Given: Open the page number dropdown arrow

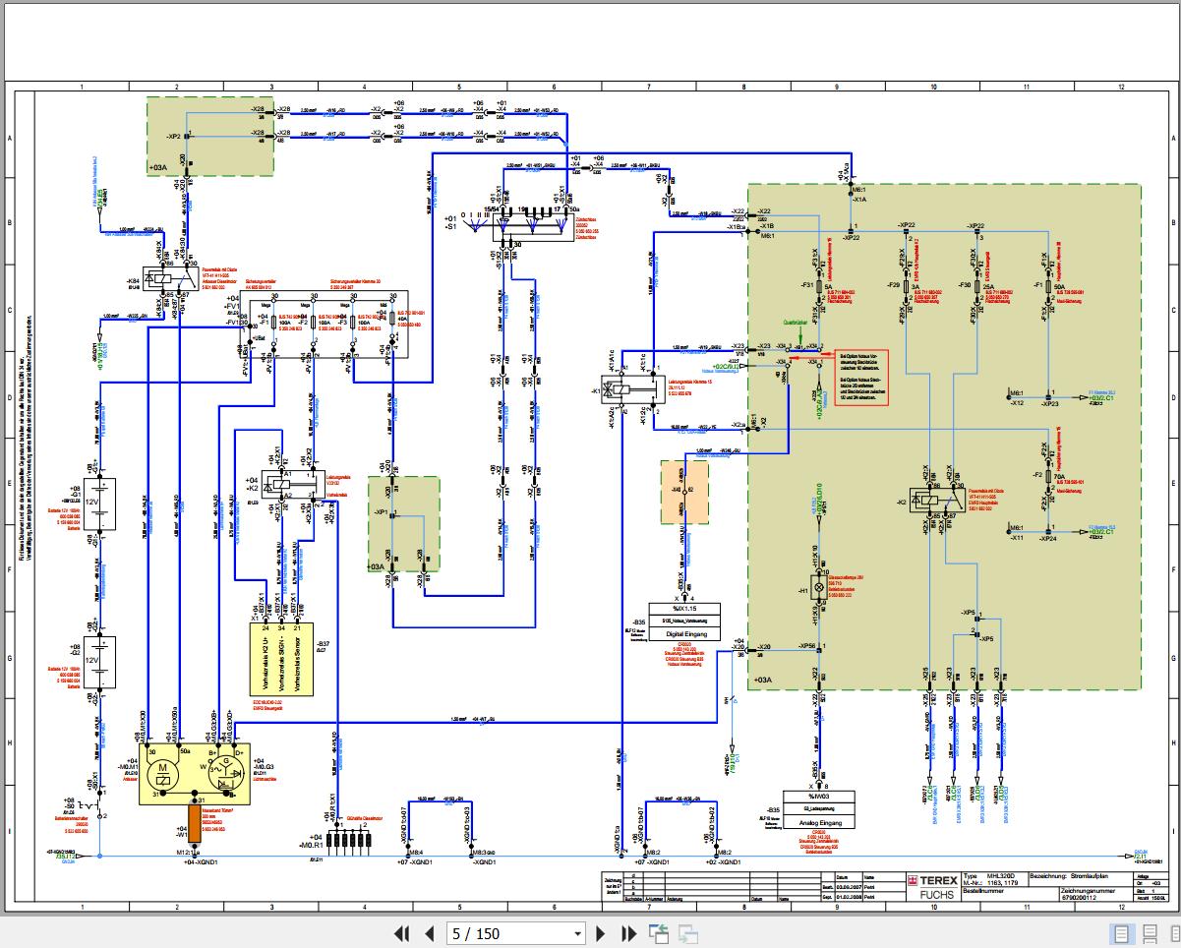Looking at the screenshot, I should click(578, 934).
